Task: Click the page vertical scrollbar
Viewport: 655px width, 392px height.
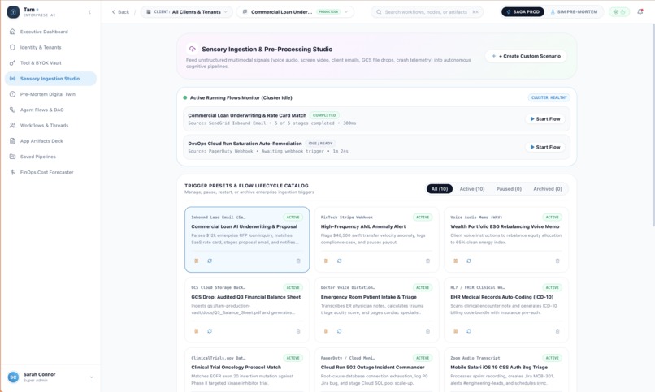Action: pos(653,125)
